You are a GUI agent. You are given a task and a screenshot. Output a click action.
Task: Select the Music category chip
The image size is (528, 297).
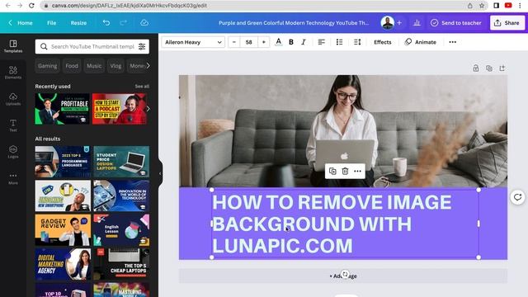pos(94,66)
